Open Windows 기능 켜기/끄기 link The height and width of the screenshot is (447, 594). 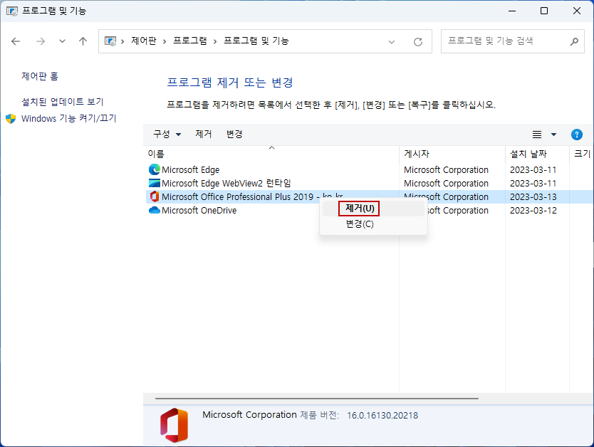(68, 118)
